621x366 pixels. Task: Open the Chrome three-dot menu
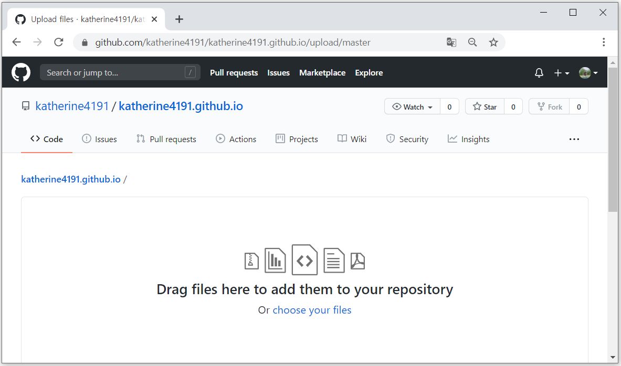click(604, 42)
